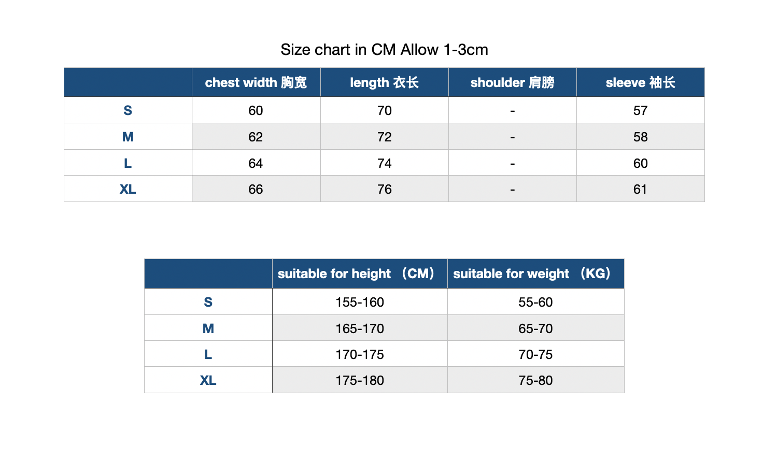Select weight cell 75-80
763x460 pixels.
(x=535, y=380)
